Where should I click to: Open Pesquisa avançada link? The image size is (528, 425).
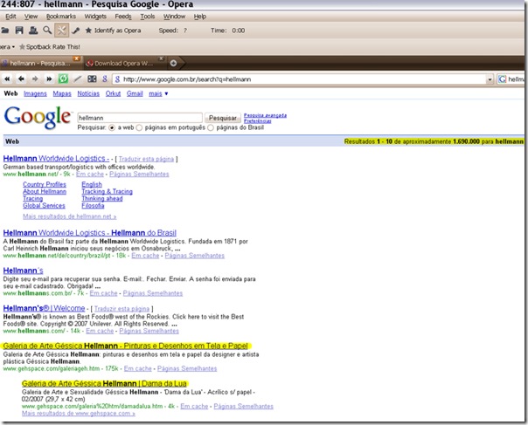(x=265, y=115)
